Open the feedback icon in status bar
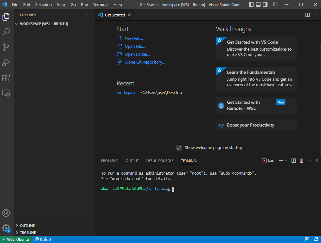 [x=306, y=239]
